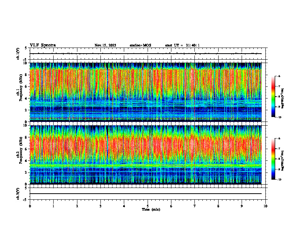
Task: Click the '3' tick on the time axis
Action: [x=100, y=206]
